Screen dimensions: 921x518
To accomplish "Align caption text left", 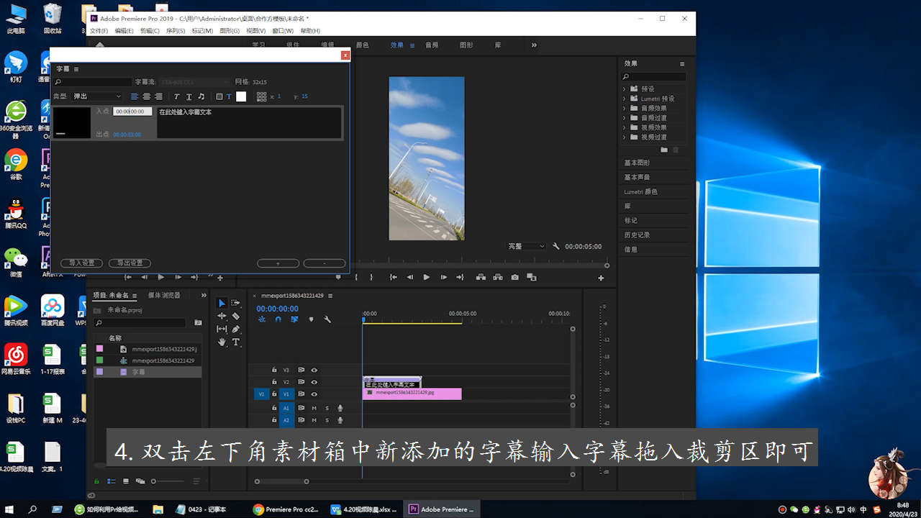I will 135,96.
